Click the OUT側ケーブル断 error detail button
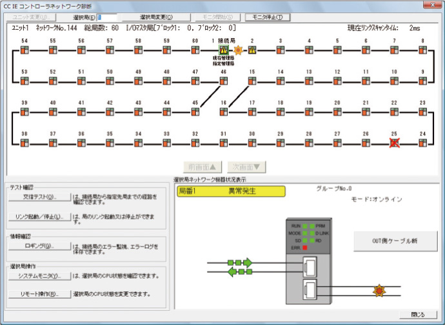 click(394, 241)
